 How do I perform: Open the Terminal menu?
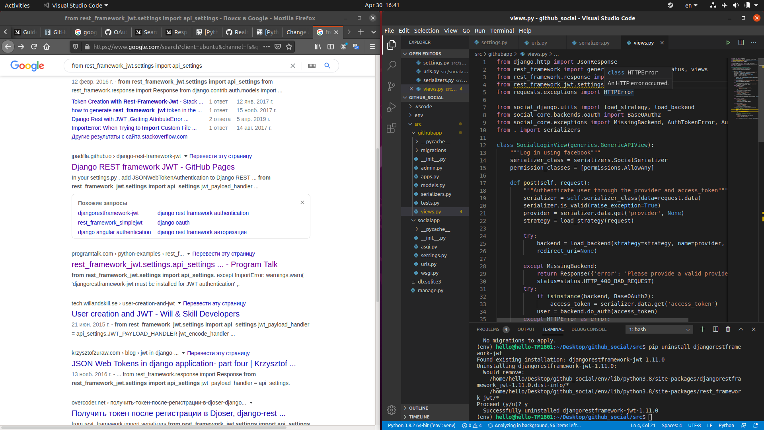[502, 31]
